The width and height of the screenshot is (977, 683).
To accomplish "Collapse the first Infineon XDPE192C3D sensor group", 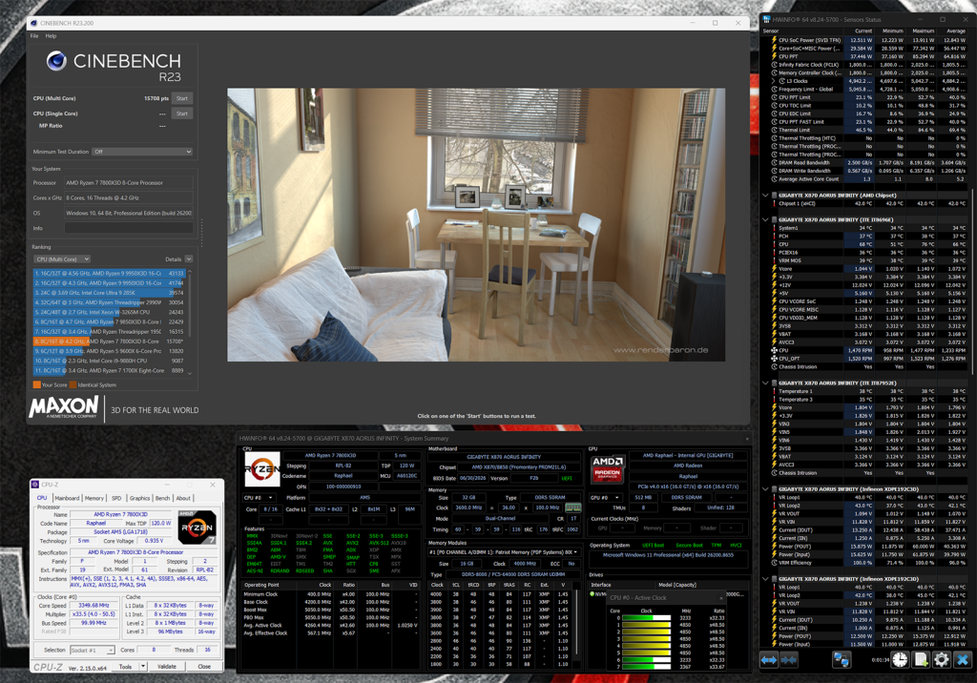I will pyautogui.click(x=766, y=489).
